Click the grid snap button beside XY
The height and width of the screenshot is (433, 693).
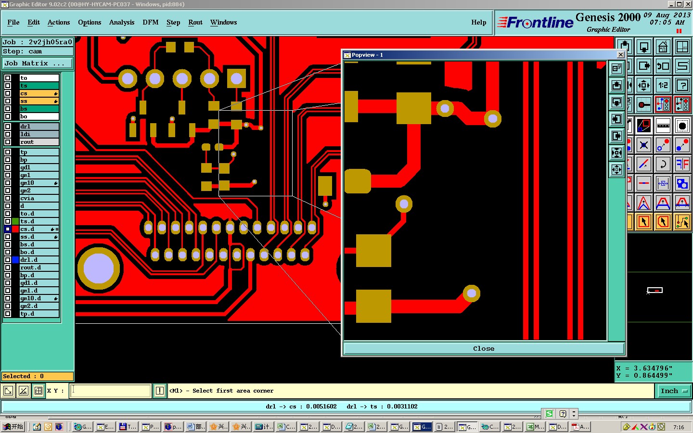tap(38, 391)
